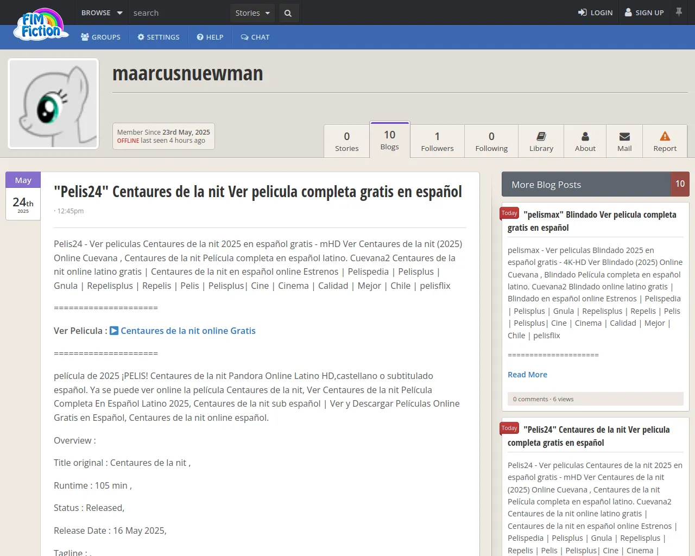
Task: Report this user via warning icon
Action: (665, 141)
